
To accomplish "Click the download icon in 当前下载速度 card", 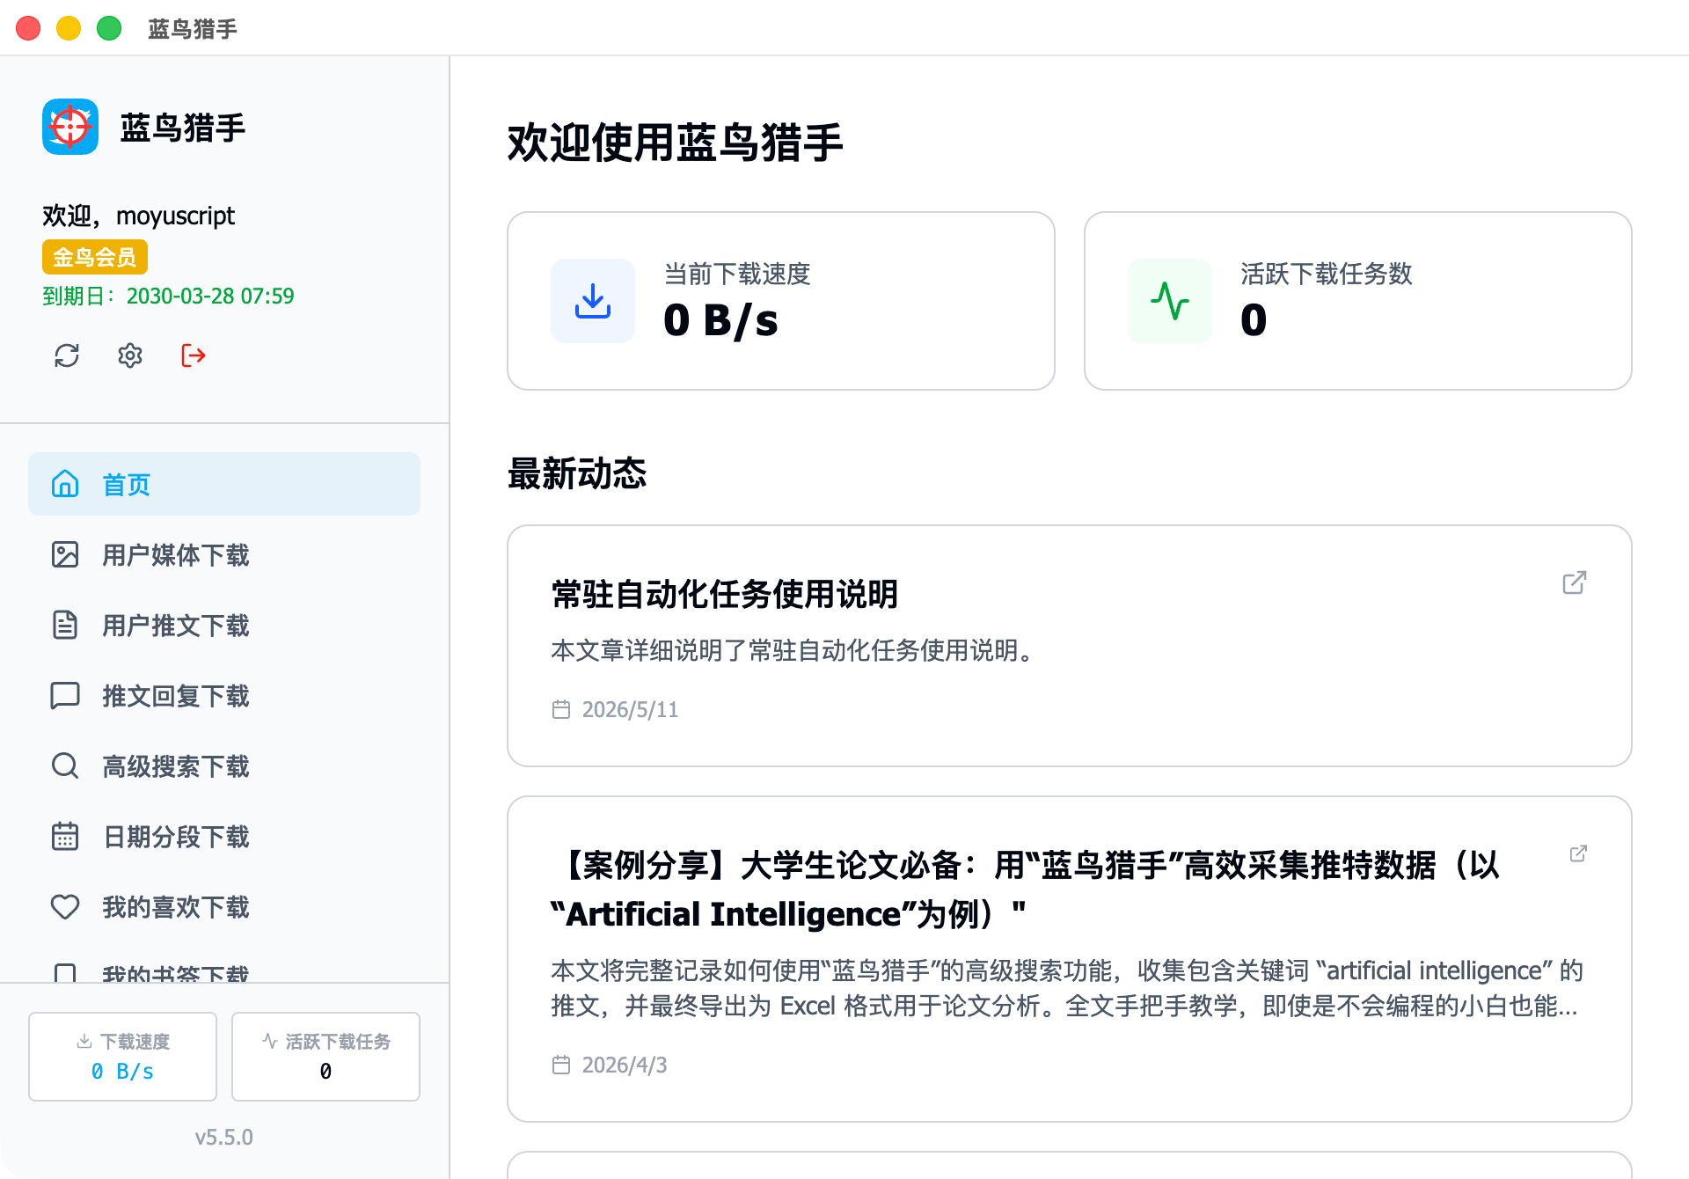I will coord(593,301).
